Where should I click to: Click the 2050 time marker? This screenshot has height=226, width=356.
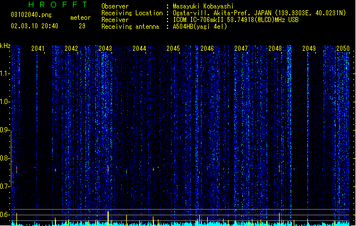(343, 49)
